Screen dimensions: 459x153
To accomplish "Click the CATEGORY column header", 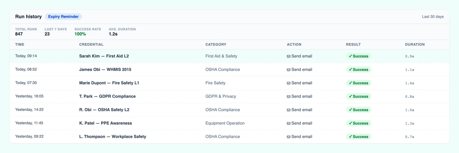I will tap(216, 44).
